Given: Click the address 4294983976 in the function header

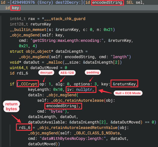Looking at the screenshot, I should click(x=23, y=2).
